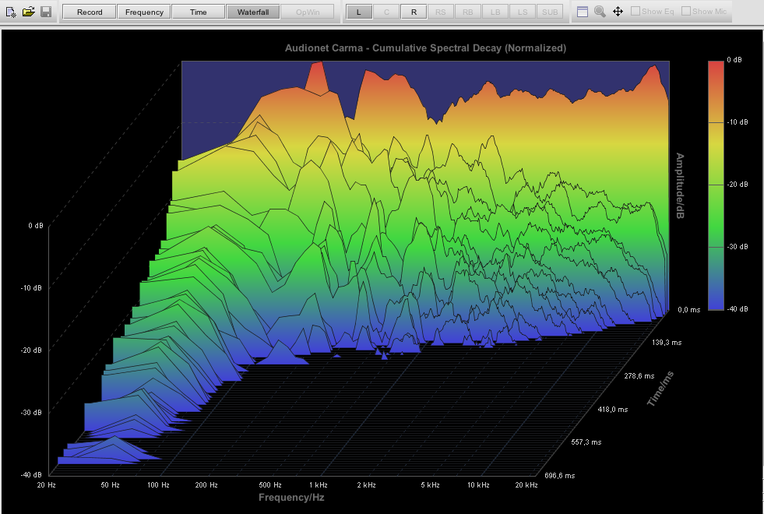Screen dimensions: 764x514
Task: Click '-30 dB' on the color legend
Action: click(738, 247)
